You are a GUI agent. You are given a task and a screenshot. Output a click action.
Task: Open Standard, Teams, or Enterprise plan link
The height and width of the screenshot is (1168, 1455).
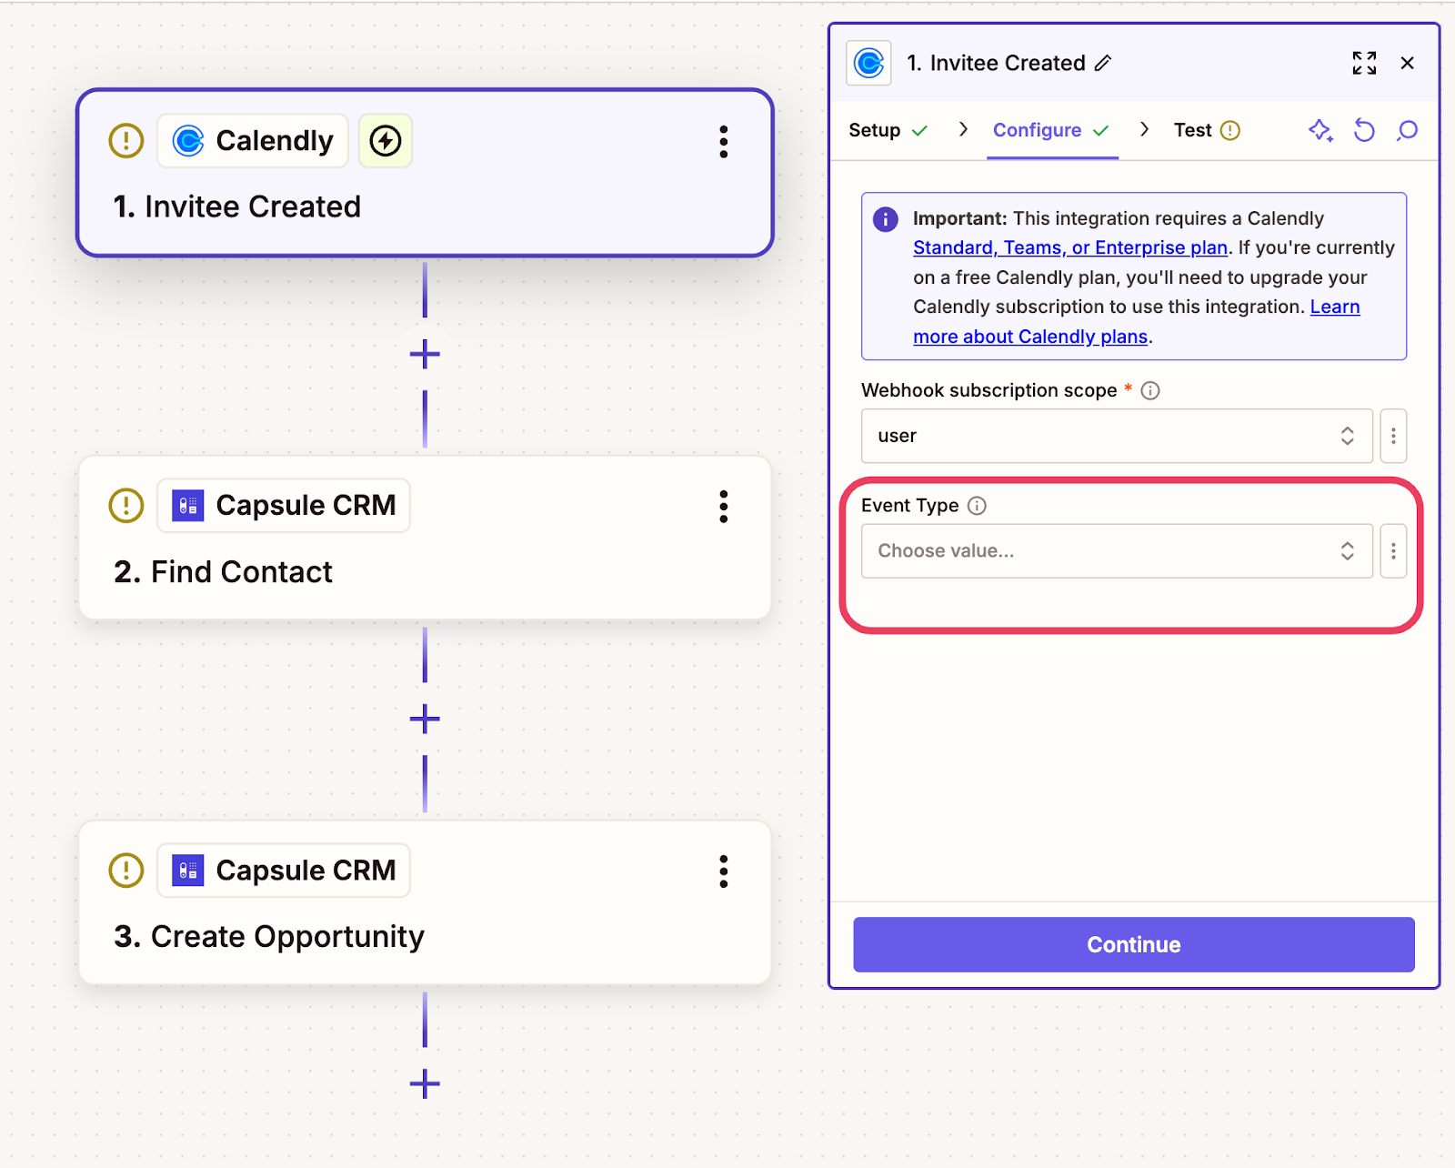click(x=1070, y=247)
